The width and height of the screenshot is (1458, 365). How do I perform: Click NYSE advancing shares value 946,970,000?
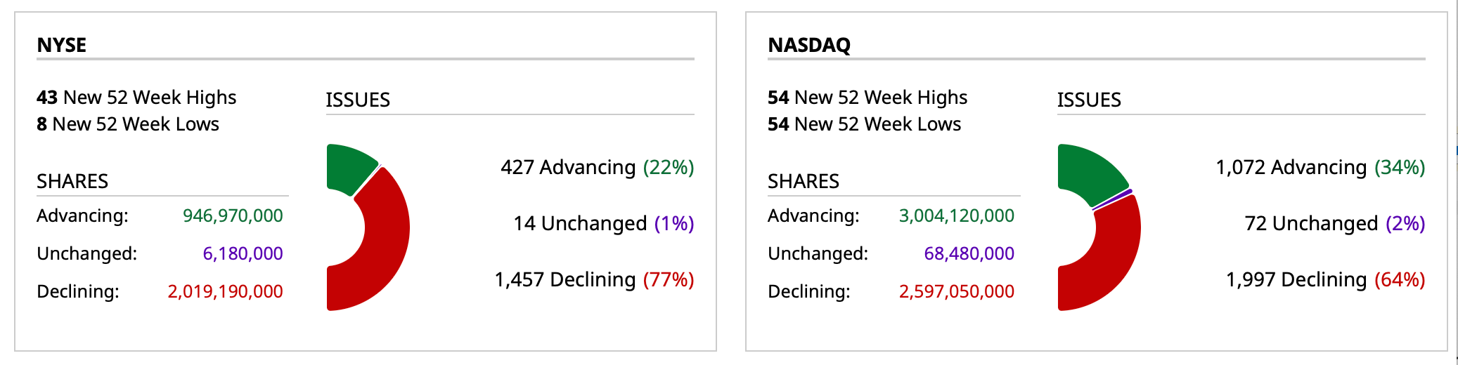click(x=233, y=215)
